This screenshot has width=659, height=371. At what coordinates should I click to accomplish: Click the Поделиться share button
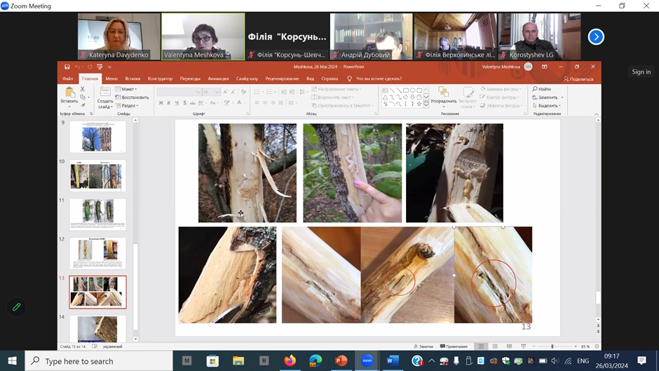[578, 79]
